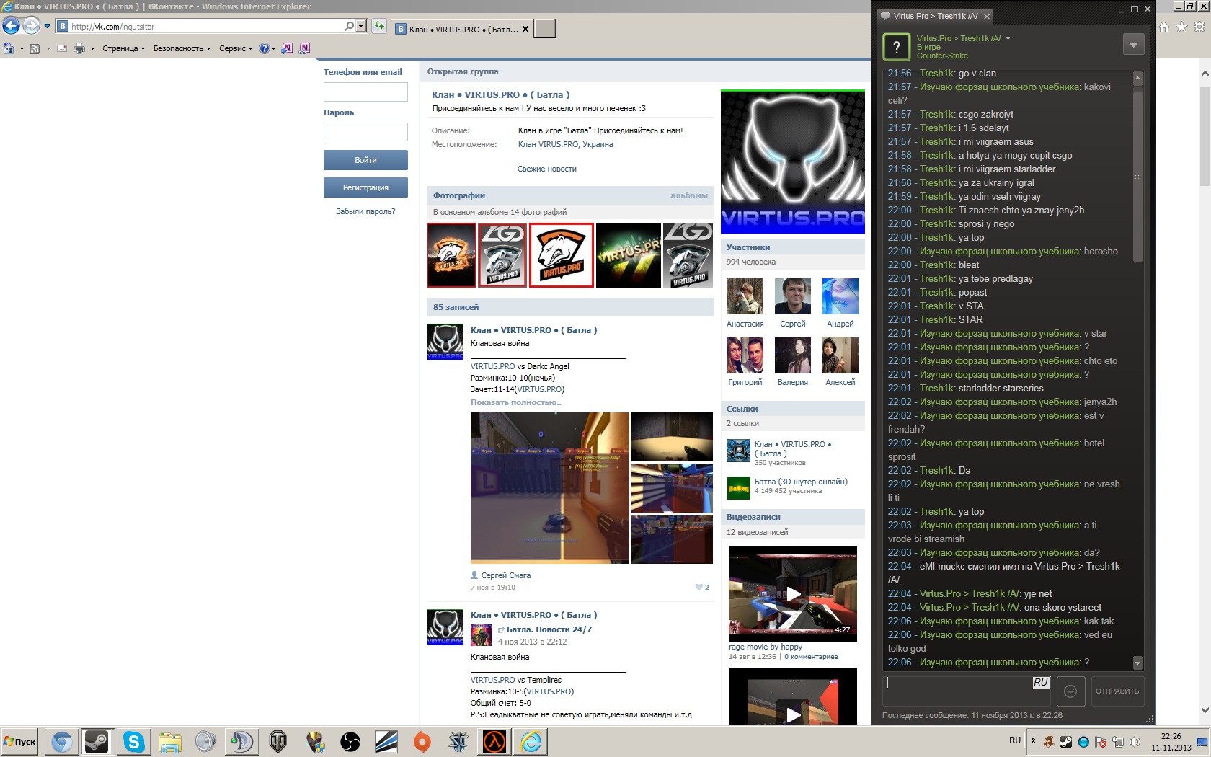Viewport: 1211px width, 757px height.
Task: Launch World of Tanks from taskbar
Action: point(278,742)
